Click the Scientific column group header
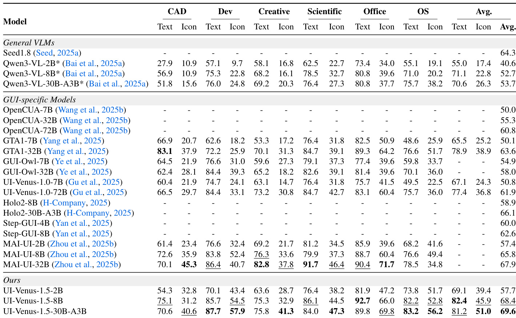The height and width of the screenshot is (318, 516). click(x=324, y=12)
